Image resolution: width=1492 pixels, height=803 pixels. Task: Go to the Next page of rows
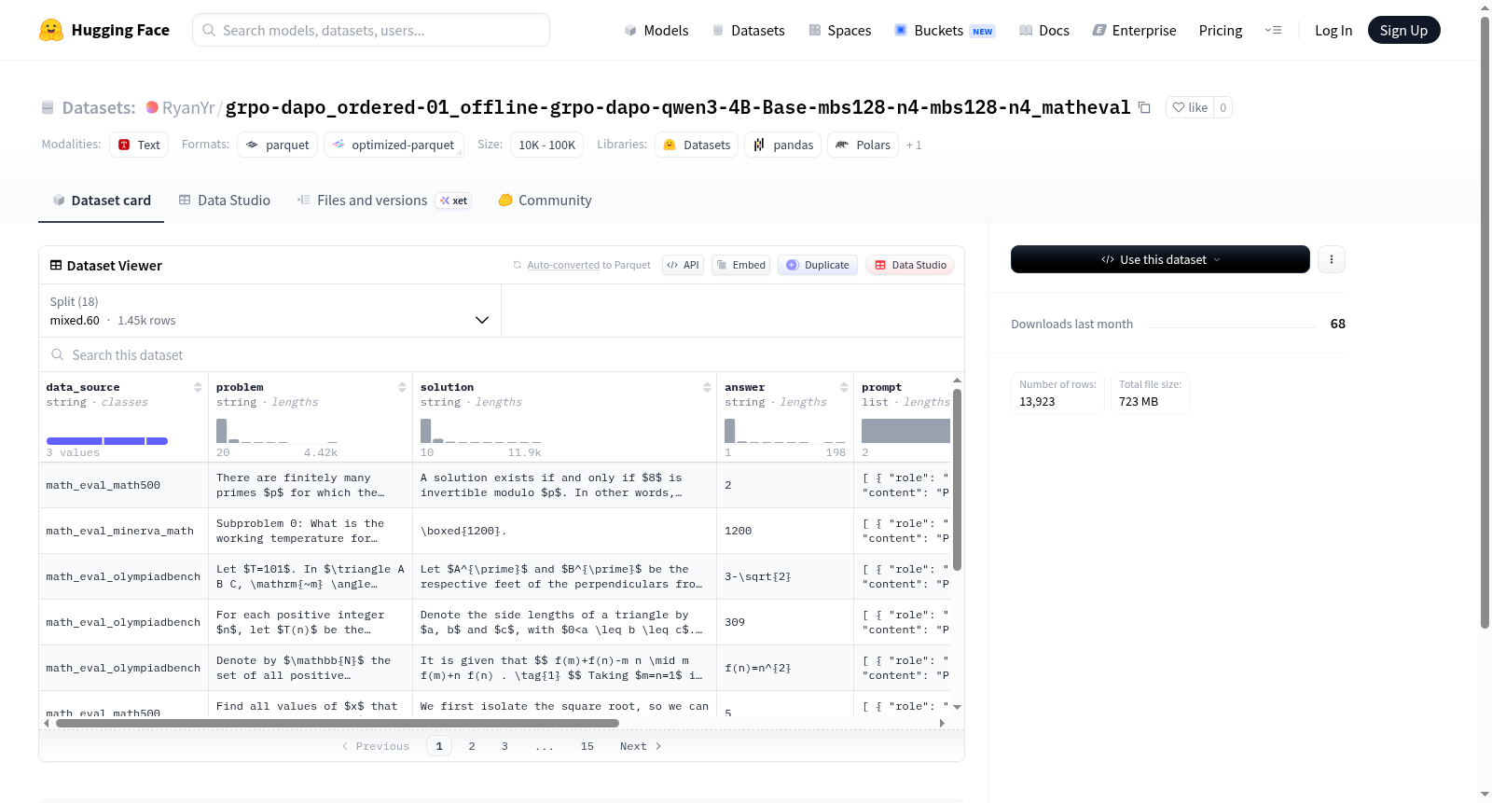641,746
